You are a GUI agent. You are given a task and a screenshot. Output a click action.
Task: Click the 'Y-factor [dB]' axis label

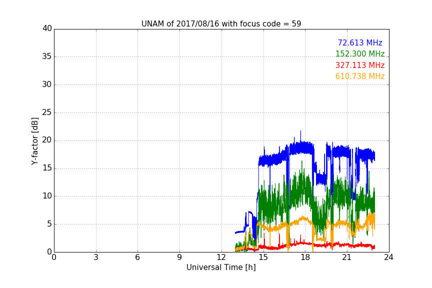point(34,141)
